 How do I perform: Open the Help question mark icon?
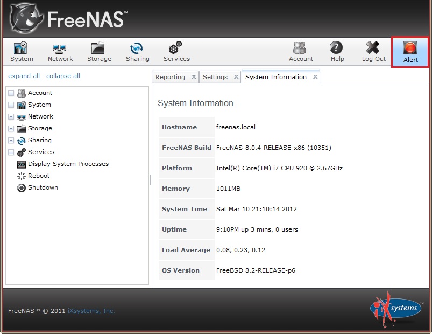pyautogui.click(x=336, y=47)
